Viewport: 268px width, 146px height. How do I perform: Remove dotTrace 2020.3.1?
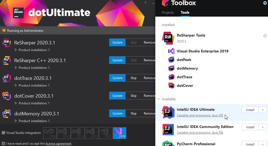[x=149, y=78]
